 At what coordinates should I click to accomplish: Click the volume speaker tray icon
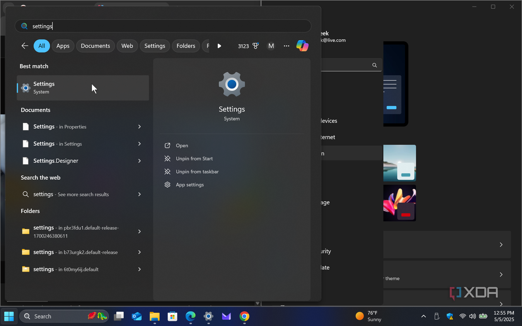[x=472, y=316]
